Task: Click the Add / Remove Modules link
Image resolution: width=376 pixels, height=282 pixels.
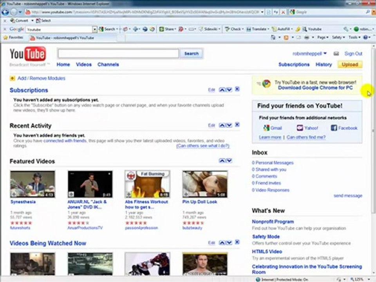Action: click(x=41, y=78)
